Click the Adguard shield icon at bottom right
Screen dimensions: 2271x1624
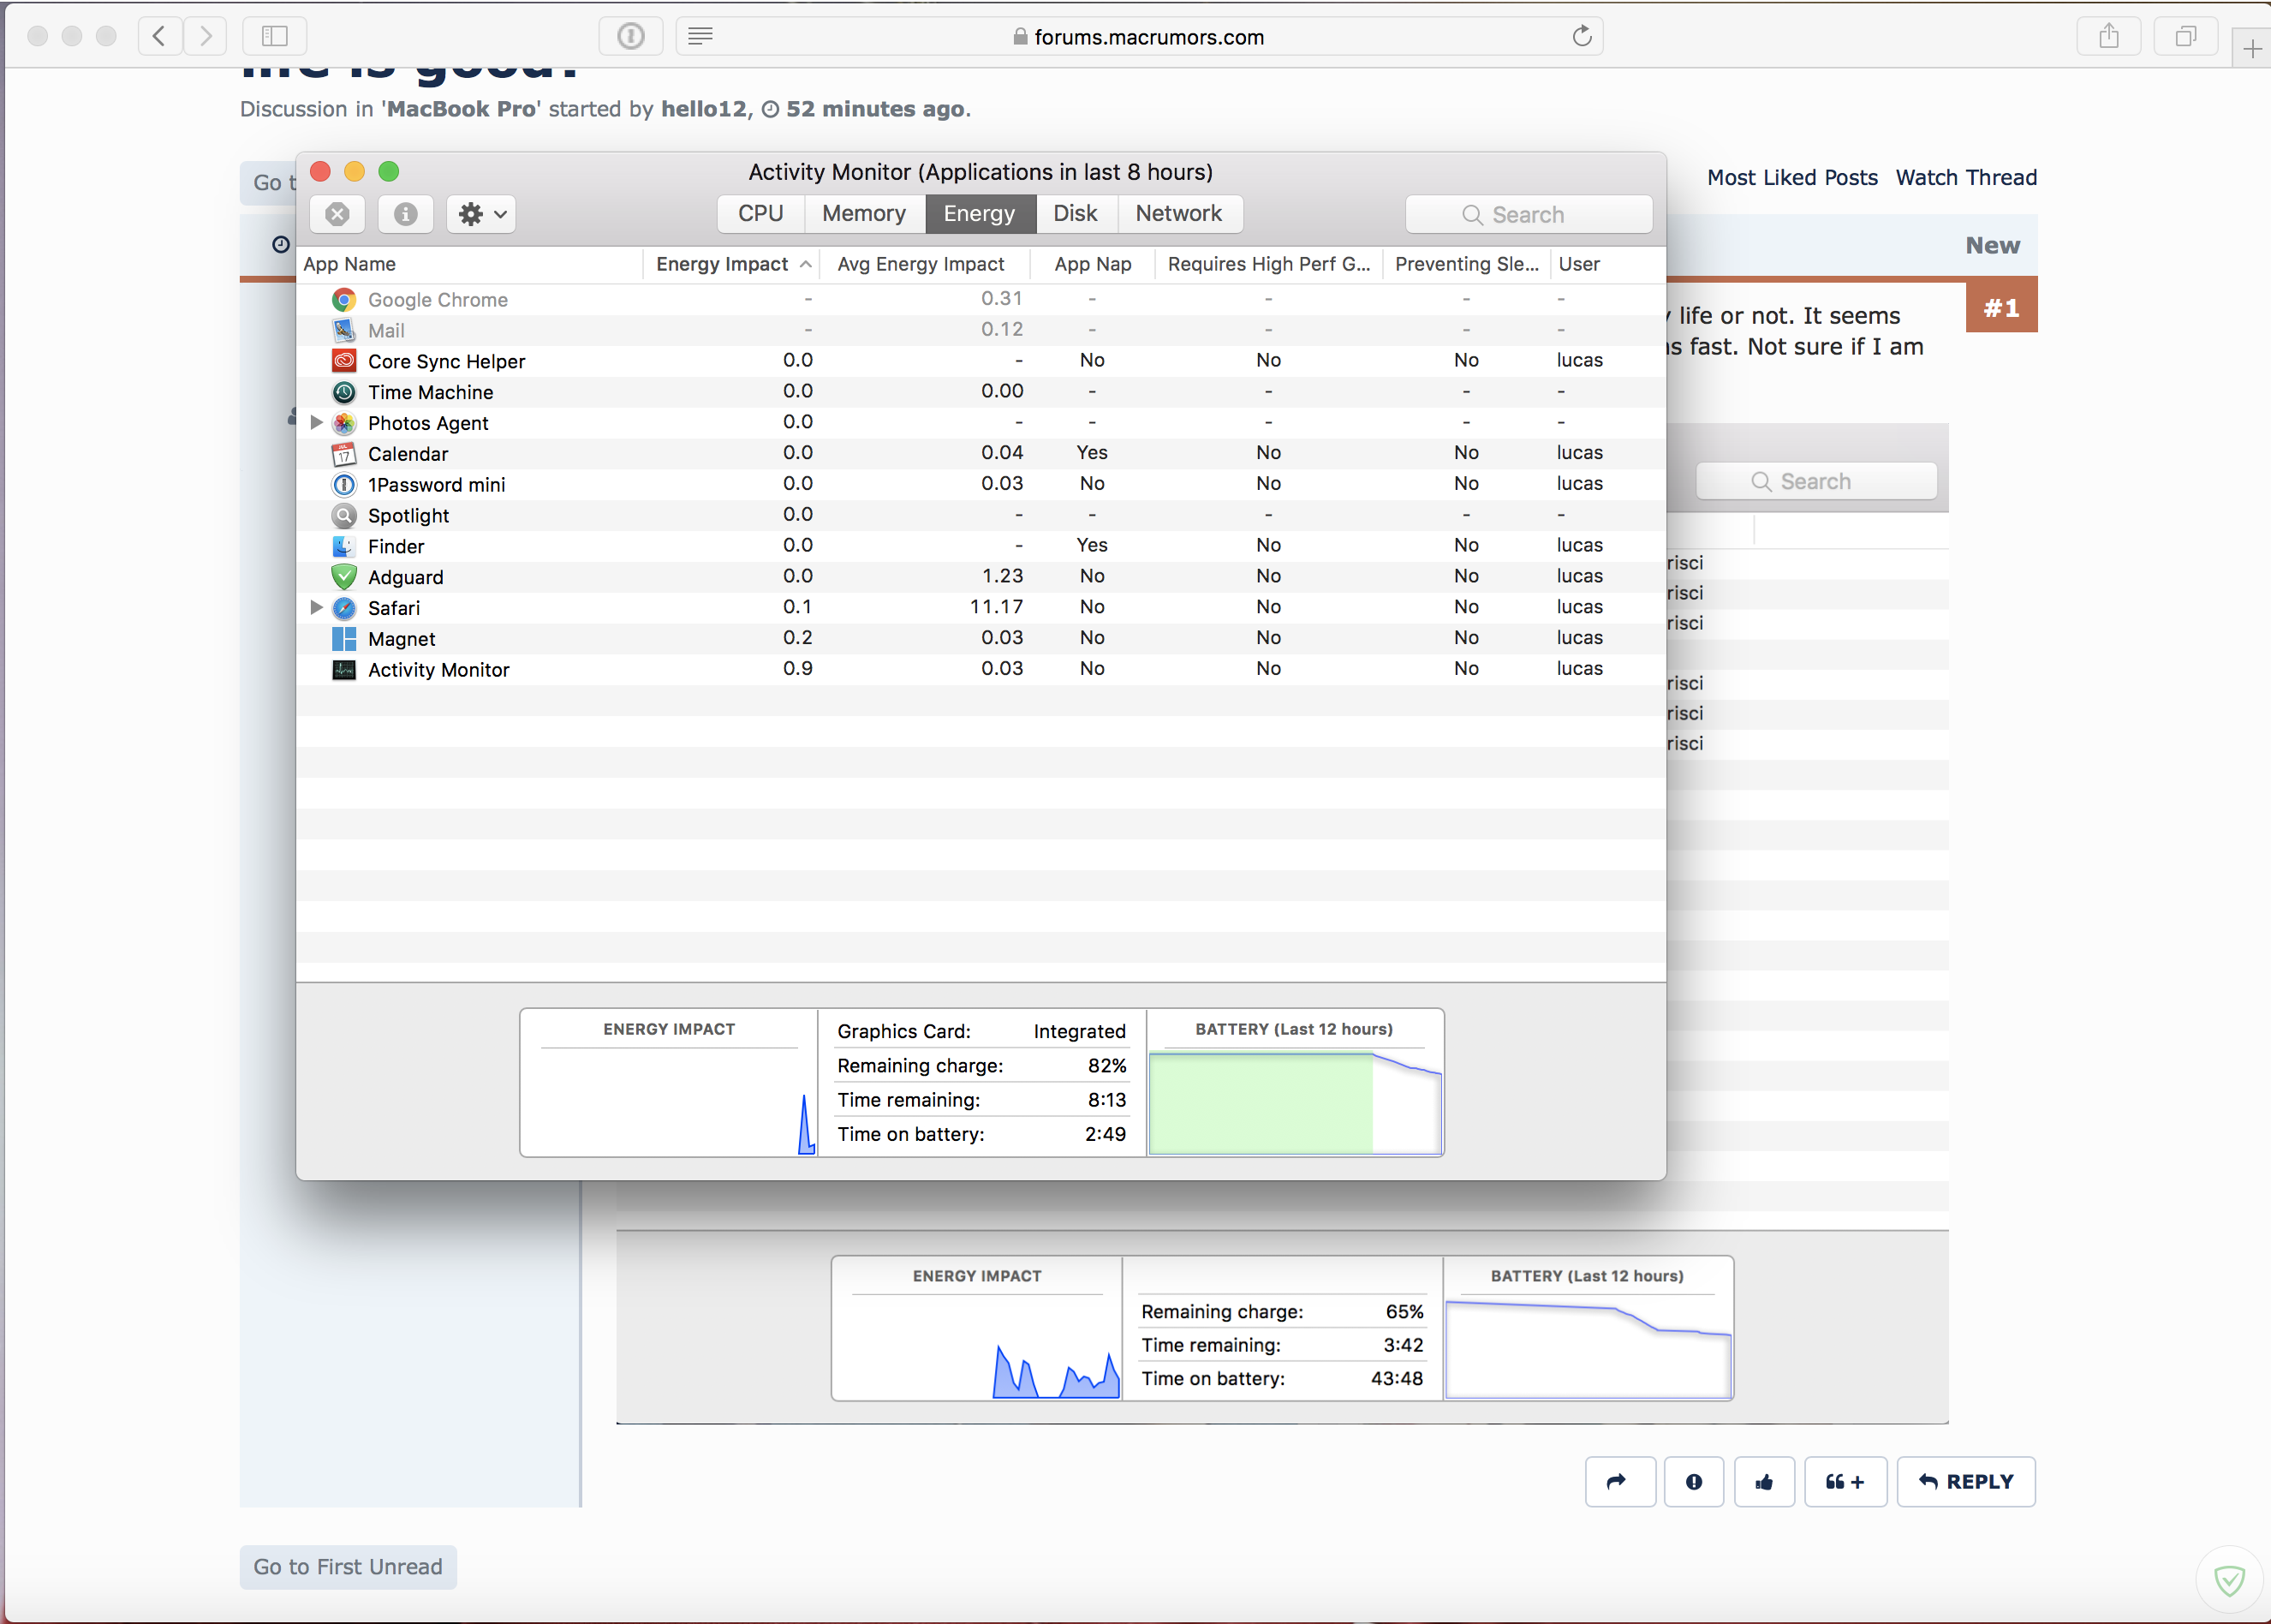(2229, 1580)
